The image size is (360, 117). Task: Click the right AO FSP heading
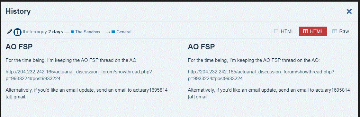pyautogui.click(x=201, y=47)
